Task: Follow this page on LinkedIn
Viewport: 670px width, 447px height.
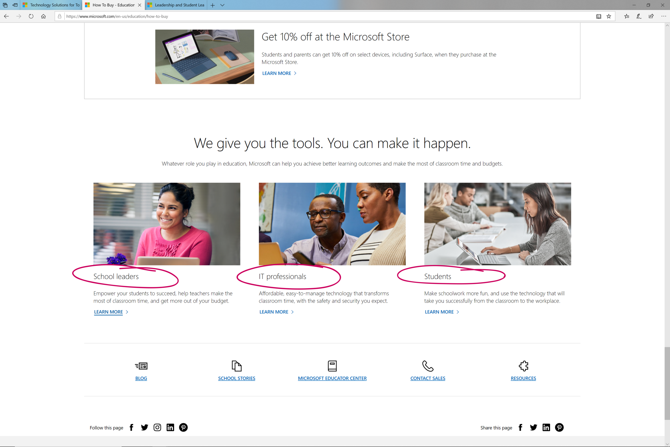Action: [x=170, y=427]
